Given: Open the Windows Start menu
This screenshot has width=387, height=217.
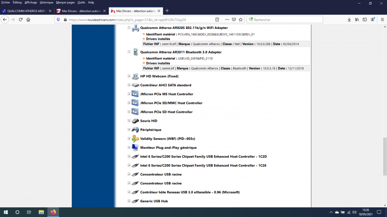Looking at the screenshot, I should tap(6, 212).
